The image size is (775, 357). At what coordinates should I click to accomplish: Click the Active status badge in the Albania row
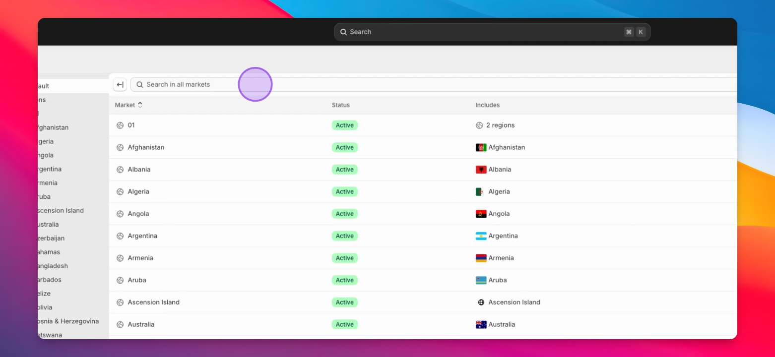tap(345, 170)
